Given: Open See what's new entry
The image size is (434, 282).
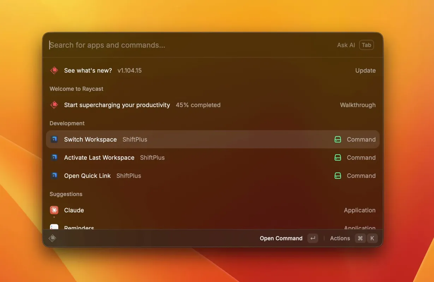Looking at the screenshot, I should pyautogui.click(x=213, y=70).
